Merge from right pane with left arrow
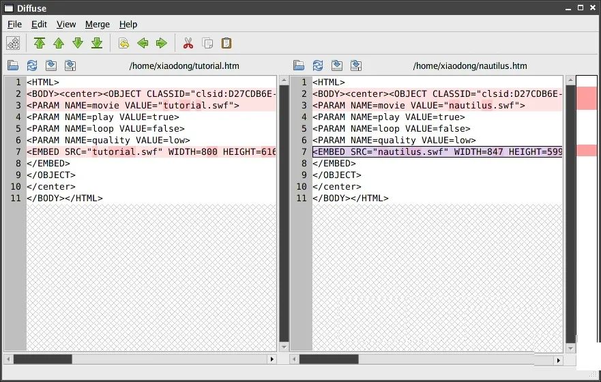 point(143,43)
